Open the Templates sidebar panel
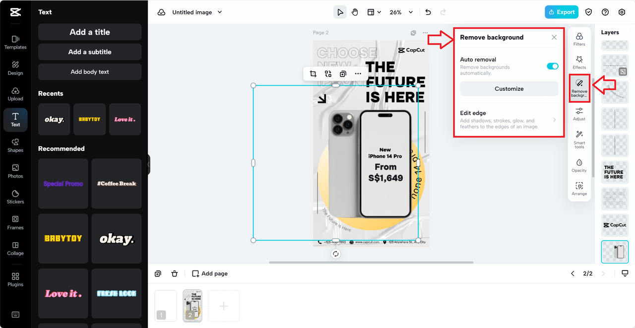 [x=15, y=42]
